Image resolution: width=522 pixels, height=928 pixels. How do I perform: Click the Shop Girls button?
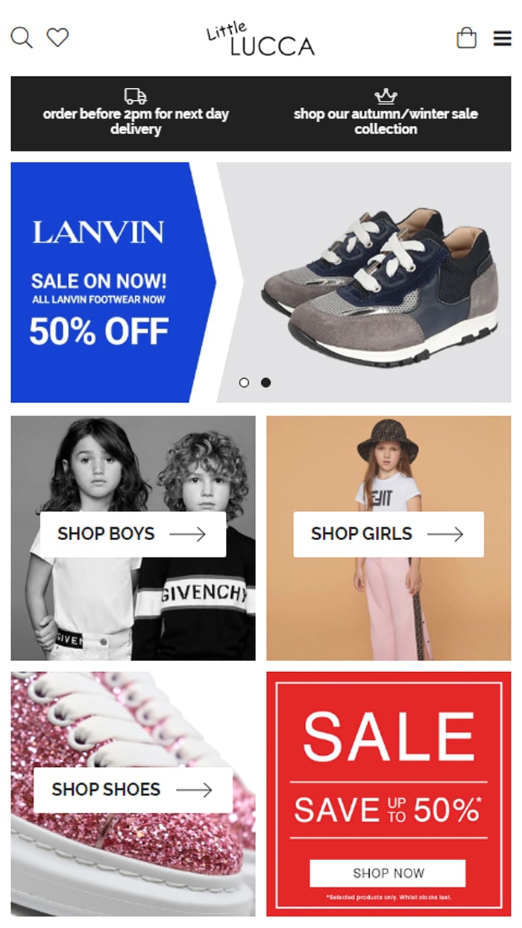389,534
